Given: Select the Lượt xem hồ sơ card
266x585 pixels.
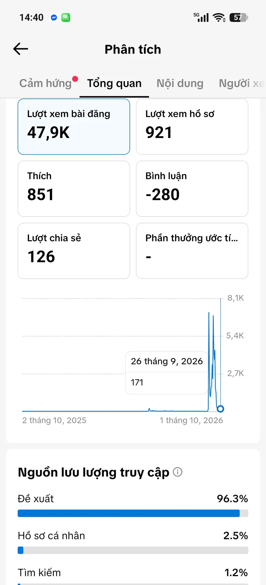Looking at the screenshot, I should (x=192, y=127).
